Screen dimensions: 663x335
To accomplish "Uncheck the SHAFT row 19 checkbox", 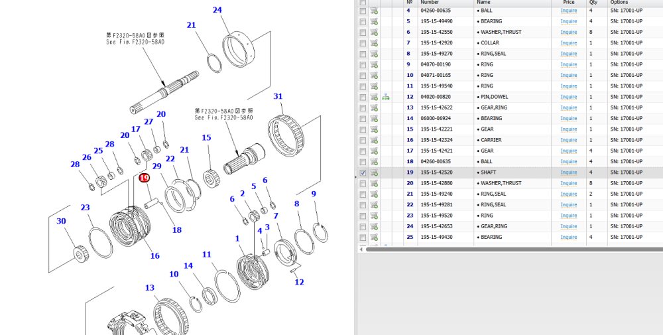I will click(x=363, y=172).
